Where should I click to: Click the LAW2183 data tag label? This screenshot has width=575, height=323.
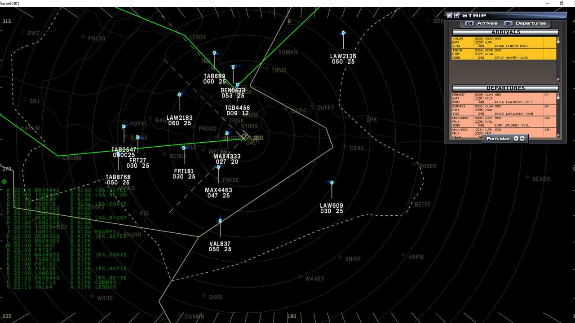[x=180, y=121]
